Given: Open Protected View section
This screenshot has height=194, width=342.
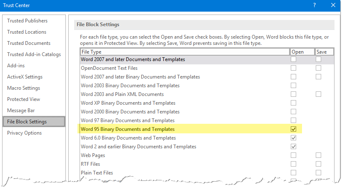Looking at the screenshot, I should pos(24,99).
